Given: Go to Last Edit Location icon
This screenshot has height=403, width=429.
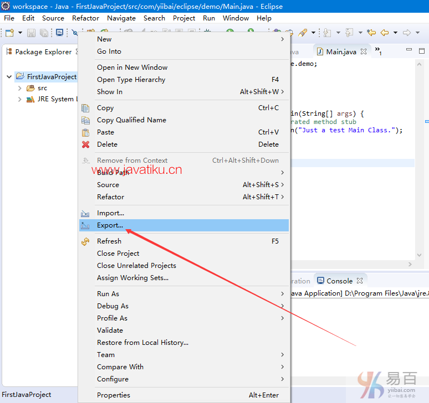Looking at the screenshot, I should click(x=371, y=33).
